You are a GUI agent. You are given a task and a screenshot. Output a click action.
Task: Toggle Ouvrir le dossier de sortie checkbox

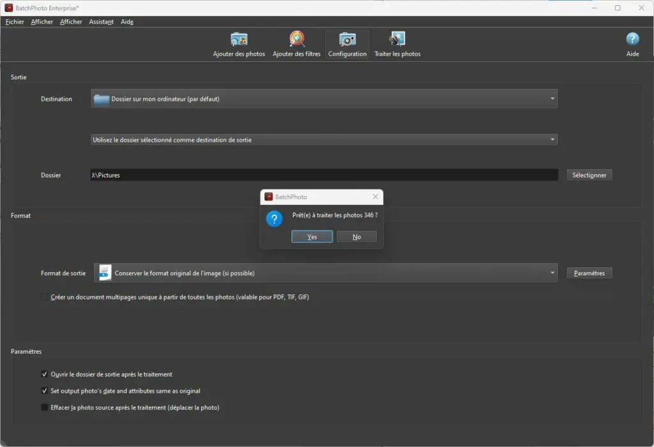coord(45,374)
